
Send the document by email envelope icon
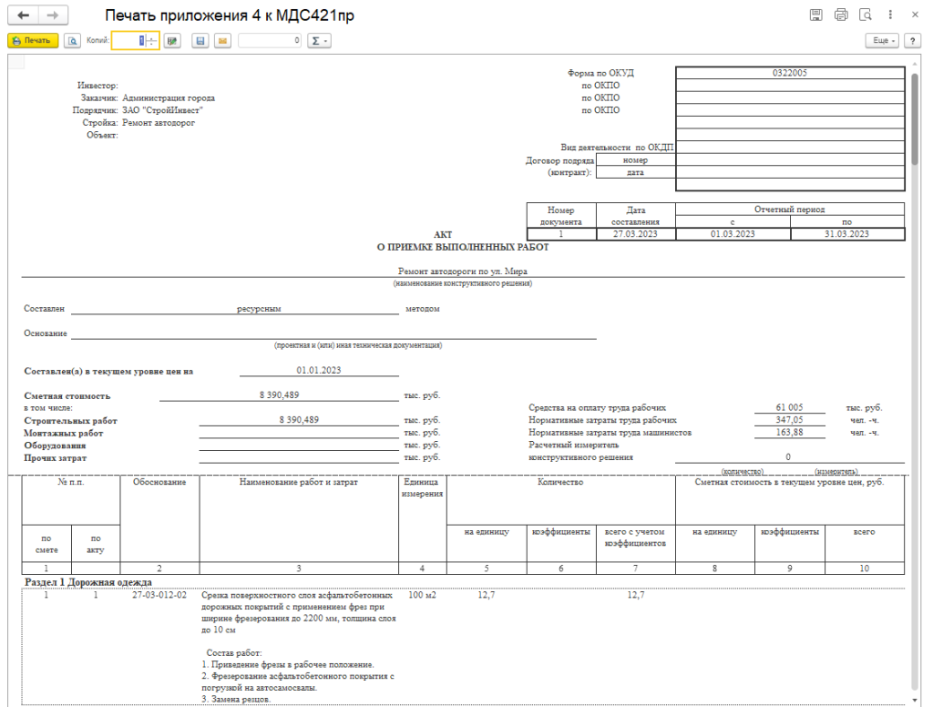click(x=221, y=41)
